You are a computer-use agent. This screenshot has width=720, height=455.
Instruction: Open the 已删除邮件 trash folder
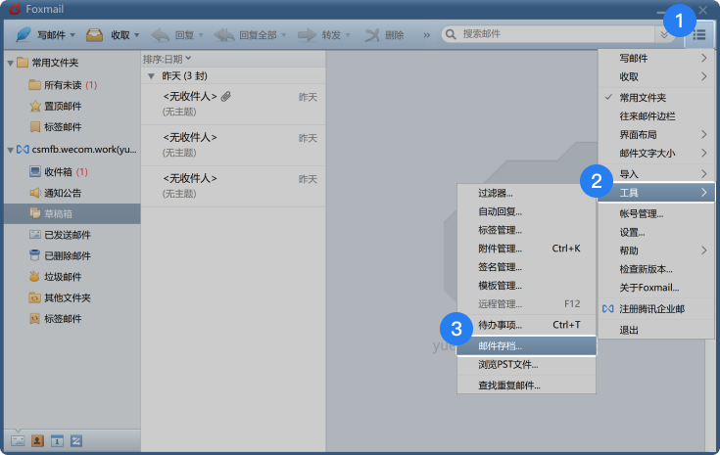click(x=60, y=256)
